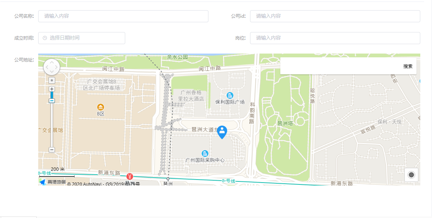Click the 广州香格里拉大酒店 label
The height and width of the screenshot is (218, 432).
coord(191,95)
